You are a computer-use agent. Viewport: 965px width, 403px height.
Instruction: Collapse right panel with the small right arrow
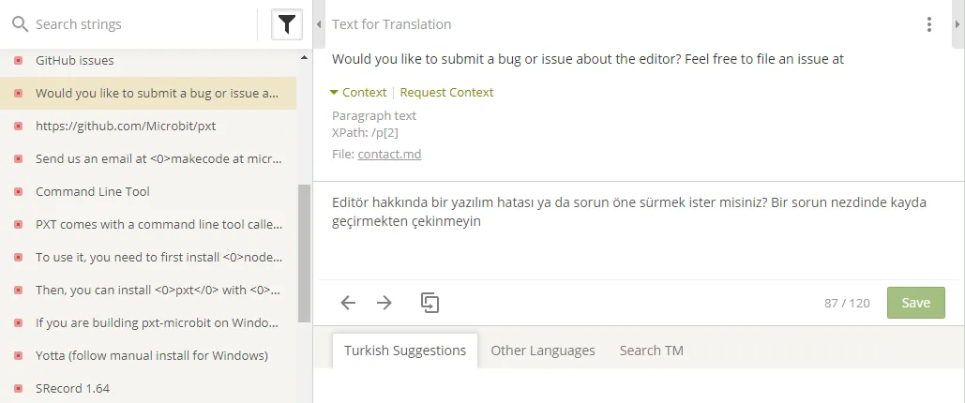coord(957,24)
